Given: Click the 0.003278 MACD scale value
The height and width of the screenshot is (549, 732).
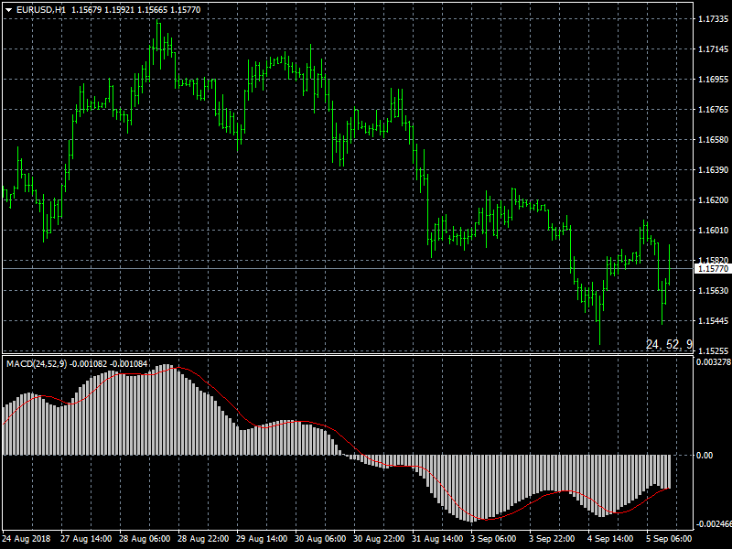Looking at the screenshot, I should click(714, 361).
